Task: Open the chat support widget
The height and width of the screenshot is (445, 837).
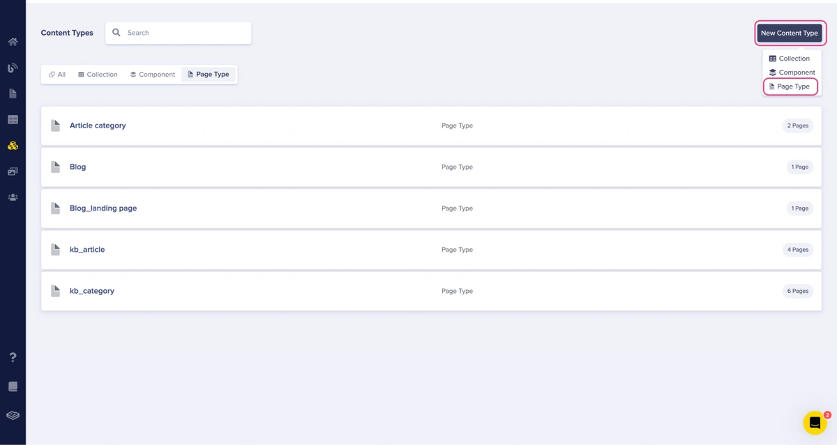Action: tap(814, 423)
